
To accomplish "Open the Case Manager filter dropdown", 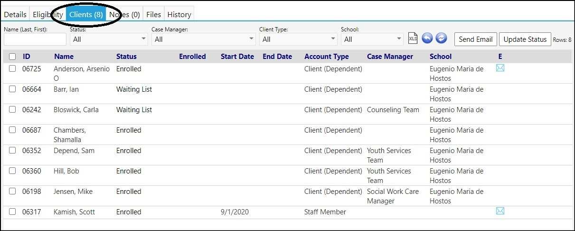I will pyautogui.click(x=204, y=39).
